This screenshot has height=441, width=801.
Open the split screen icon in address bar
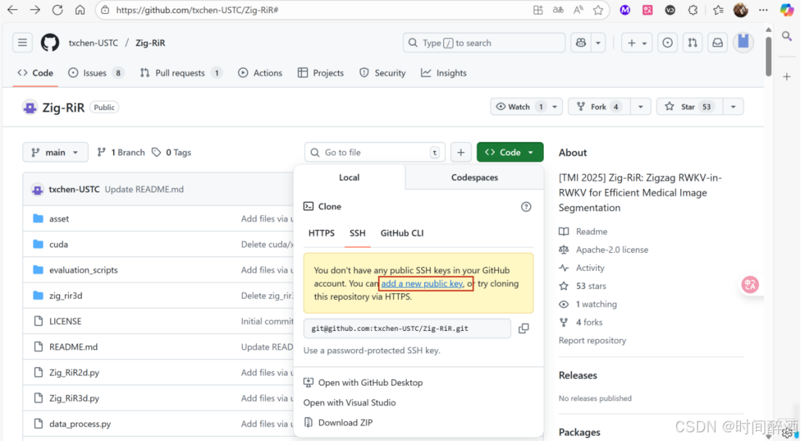[538, 9]
